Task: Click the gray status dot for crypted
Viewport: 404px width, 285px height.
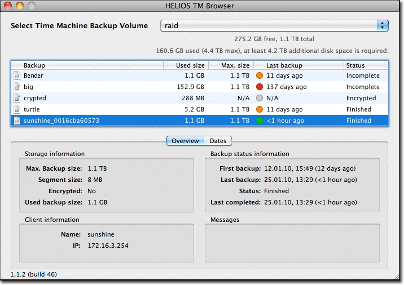Action: point(260,98)
